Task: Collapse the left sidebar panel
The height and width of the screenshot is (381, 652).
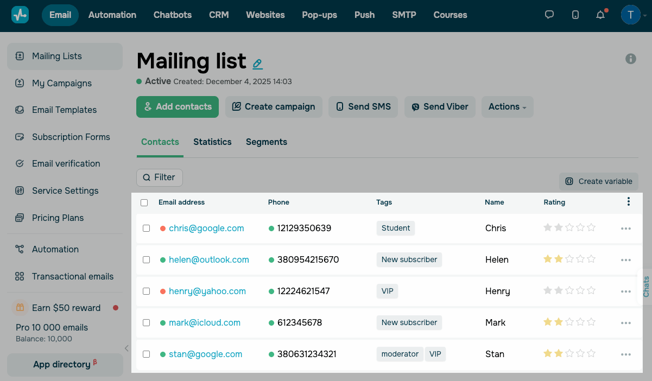Action: (x=126, y=348)
